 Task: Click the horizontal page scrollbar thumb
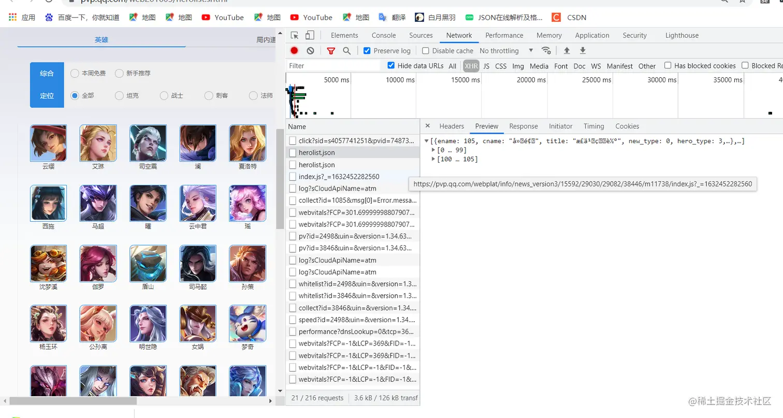(x=73, y=401)
